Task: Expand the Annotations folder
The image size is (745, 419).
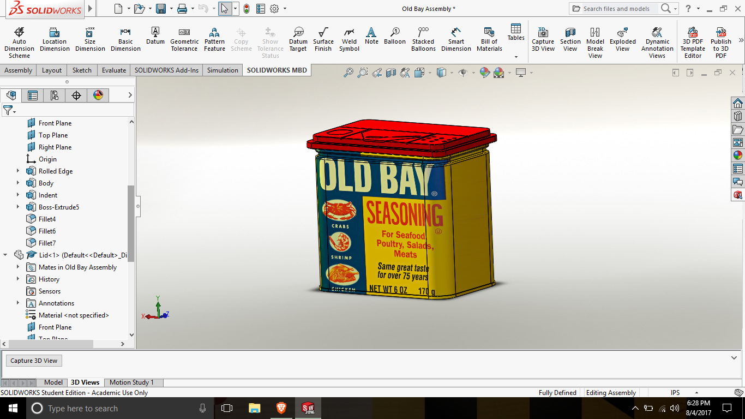Action: 18,303
